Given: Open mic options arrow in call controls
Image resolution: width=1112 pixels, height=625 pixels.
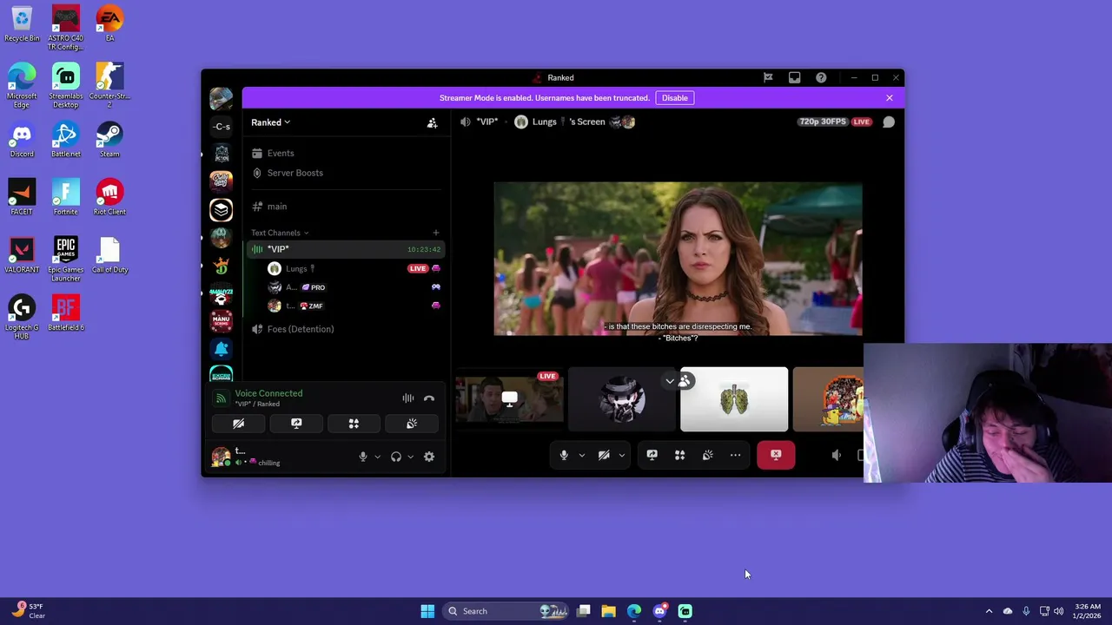Looking at the screenshot, I should [581, 455].
